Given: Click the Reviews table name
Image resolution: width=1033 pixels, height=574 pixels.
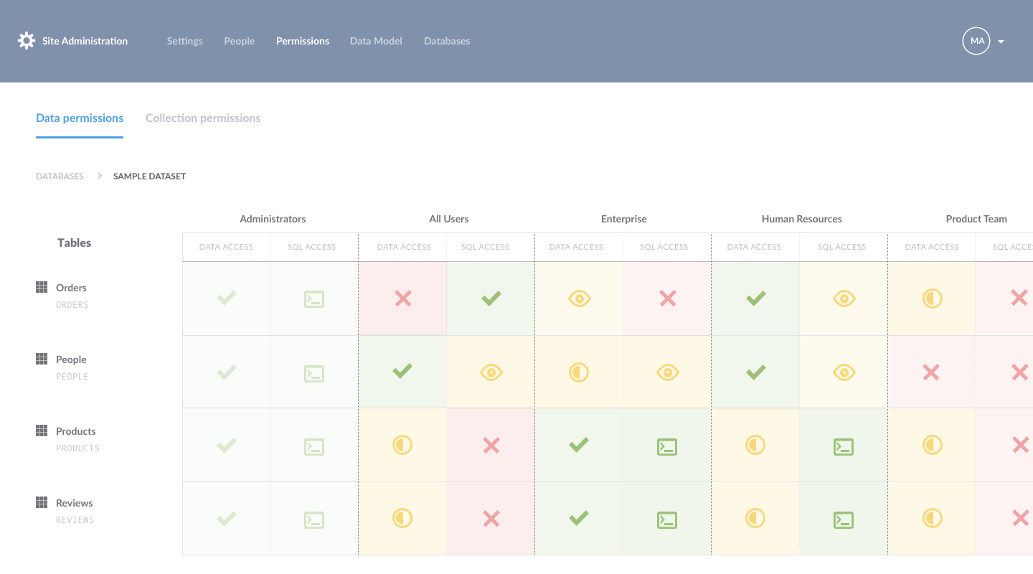Looking at the screenshot, I should tap(75, 503).
